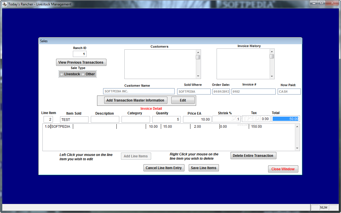The height and width of the screenshot is (213, 341).
Task: Click the Invoice History scrollbar thumb
Action: pyautogui.click(x=272, y=56)
